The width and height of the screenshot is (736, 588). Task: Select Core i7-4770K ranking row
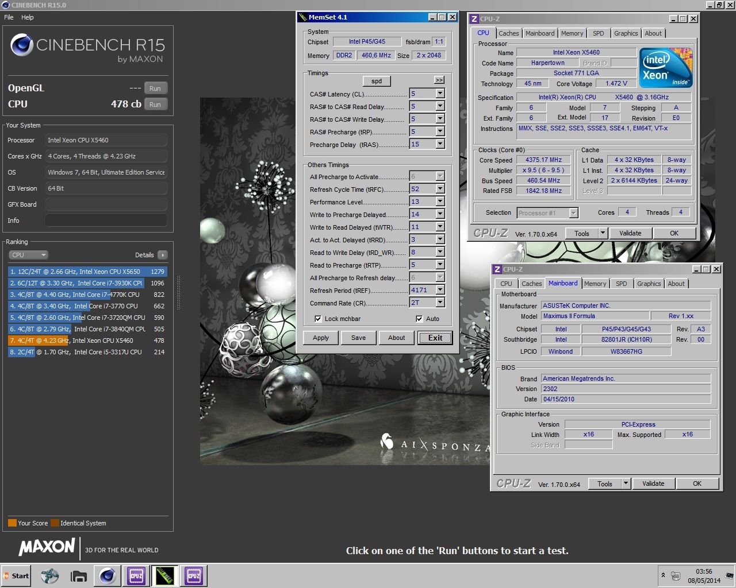[x=87, y=295]
